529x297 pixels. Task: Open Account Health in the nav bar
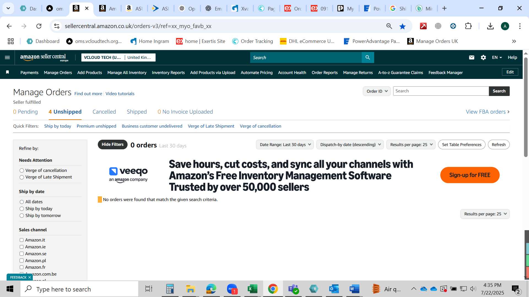(292, 73)
